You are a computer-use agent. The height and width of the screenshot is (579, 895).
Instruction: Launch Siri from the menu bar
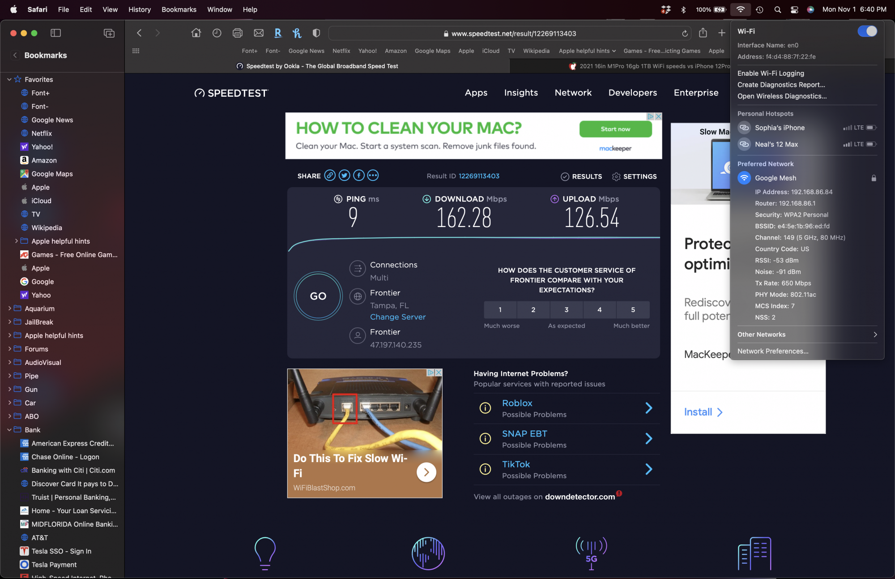[810, 9]
